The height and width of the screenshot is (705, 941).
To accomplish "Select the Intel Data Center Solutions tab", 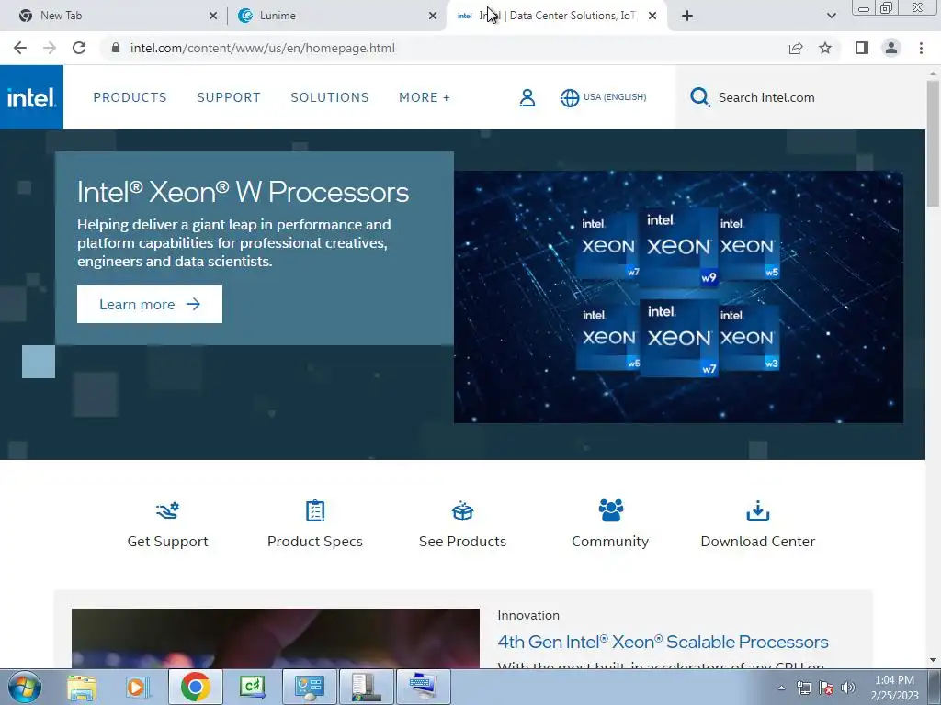I will tap(556, 16).
